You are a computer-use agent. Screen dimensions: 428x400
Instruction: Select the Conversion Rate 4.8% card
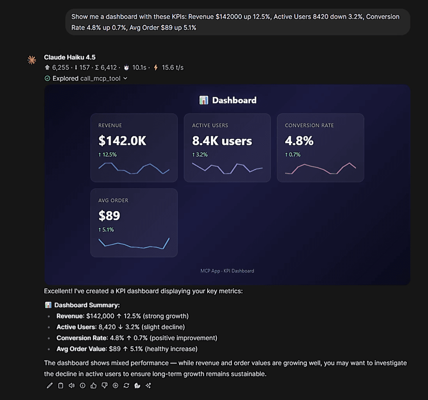(321, 148)
